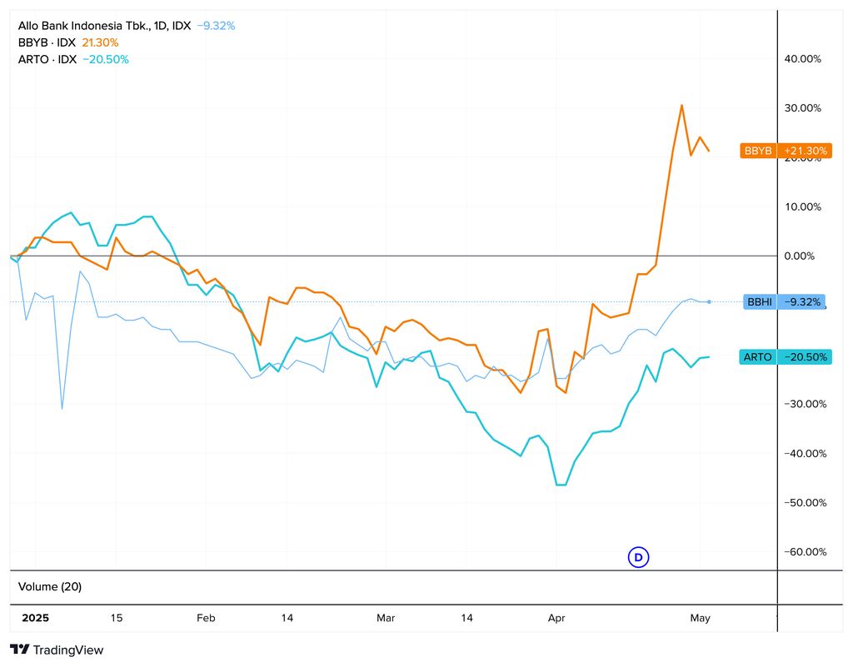
Task: Click the teal ARTO −20.50% price label
Action: click(x=785, y=356)
